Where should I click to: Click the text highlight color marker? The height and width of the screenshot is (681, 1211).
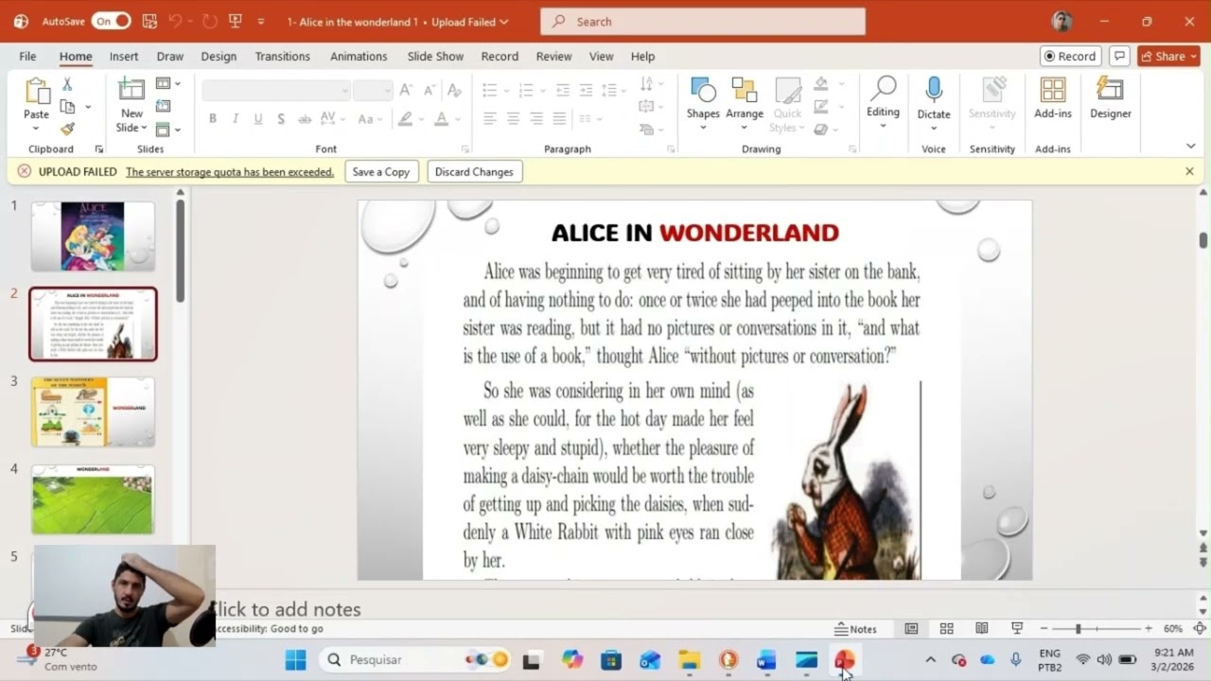pyautogui.click(x=405, y=119)
